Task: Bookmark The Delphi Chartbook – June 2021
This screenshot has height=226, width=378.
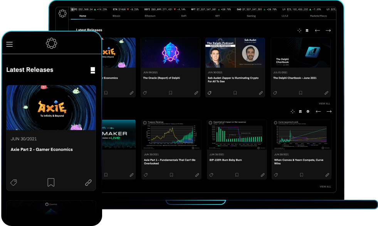Action: point(301,93)
